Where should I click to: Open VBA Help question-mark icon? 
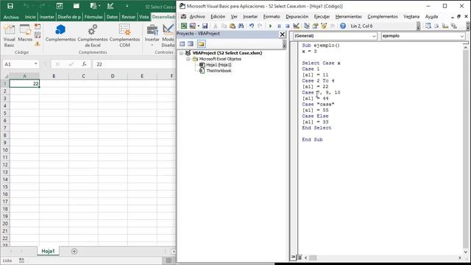[343, 26]
